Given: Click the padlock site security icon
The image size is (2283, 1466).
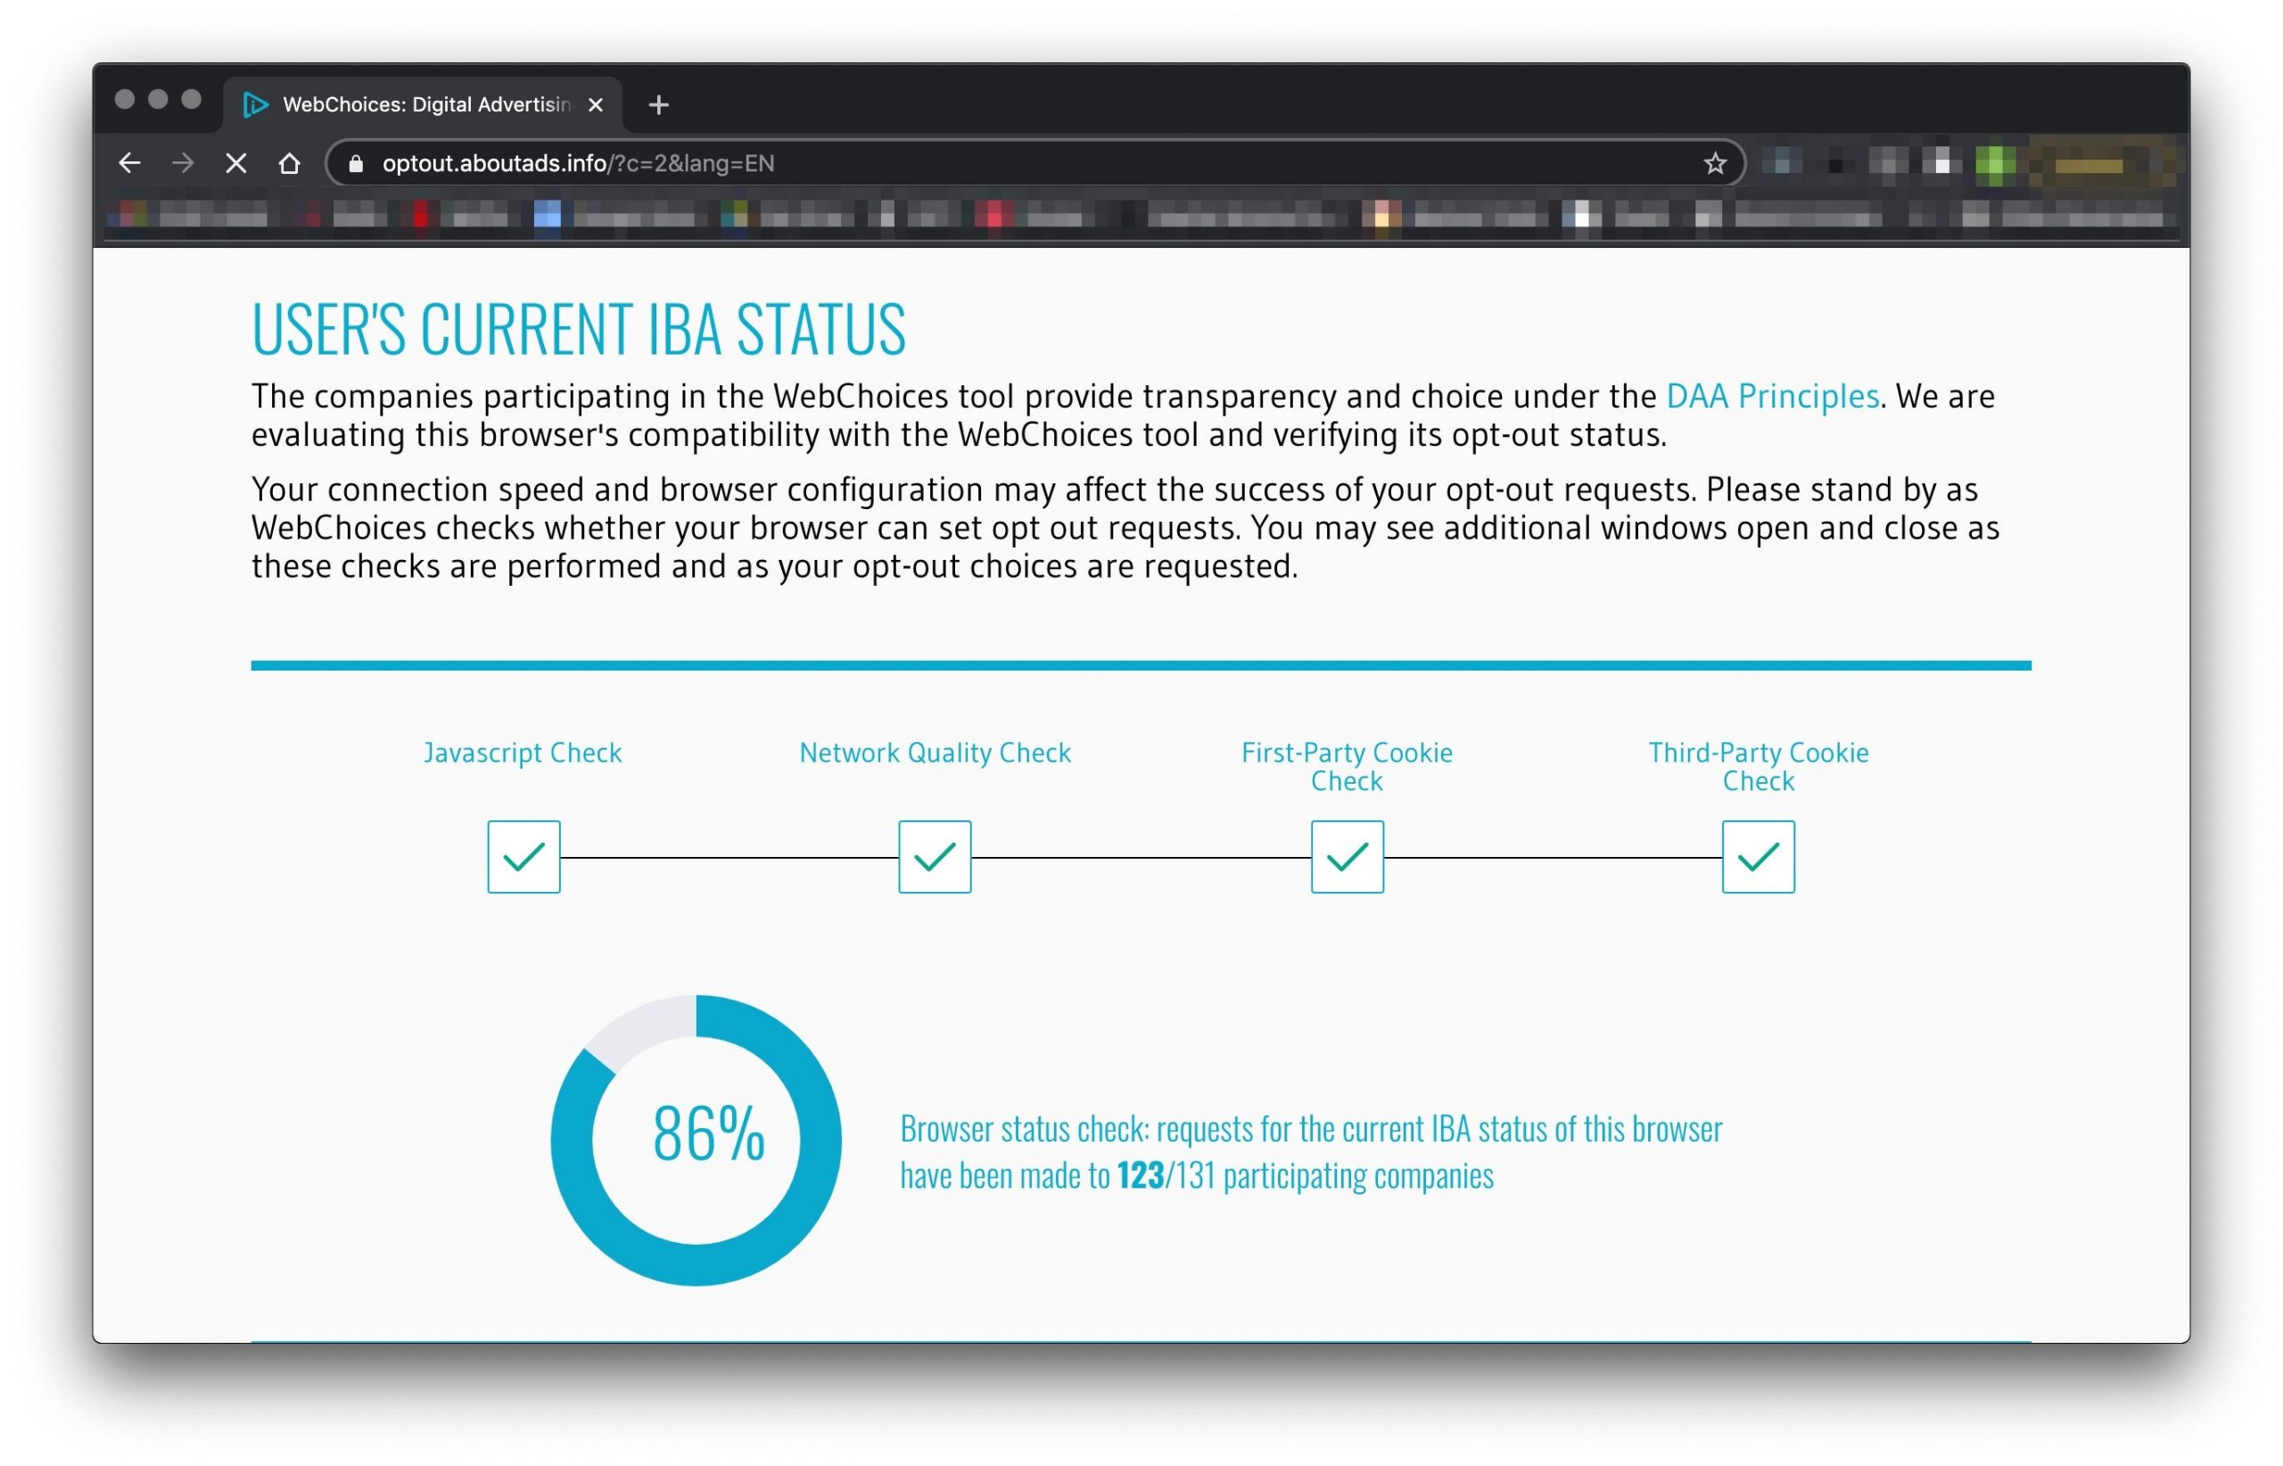Looking at the screenshot, I should 356,164.
